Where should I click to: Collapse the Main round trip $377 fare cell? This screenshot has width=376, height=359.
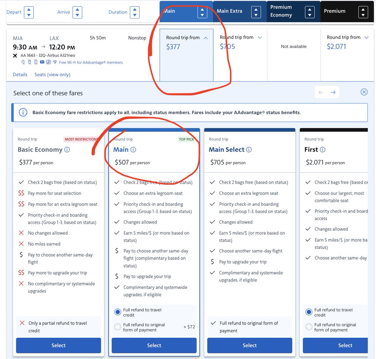(186, 55)
